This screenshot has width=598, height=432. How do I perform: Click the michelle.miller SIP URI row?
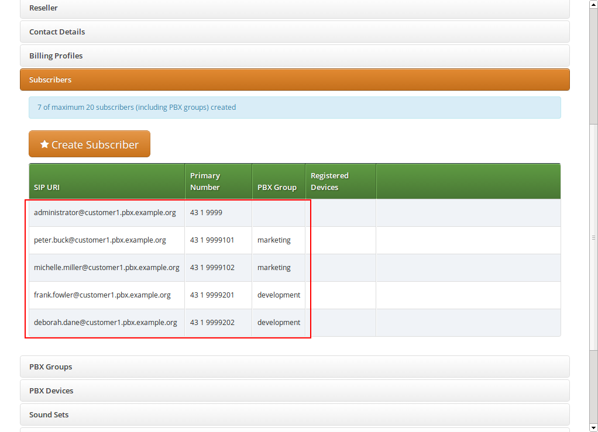[x=106, y=268]
